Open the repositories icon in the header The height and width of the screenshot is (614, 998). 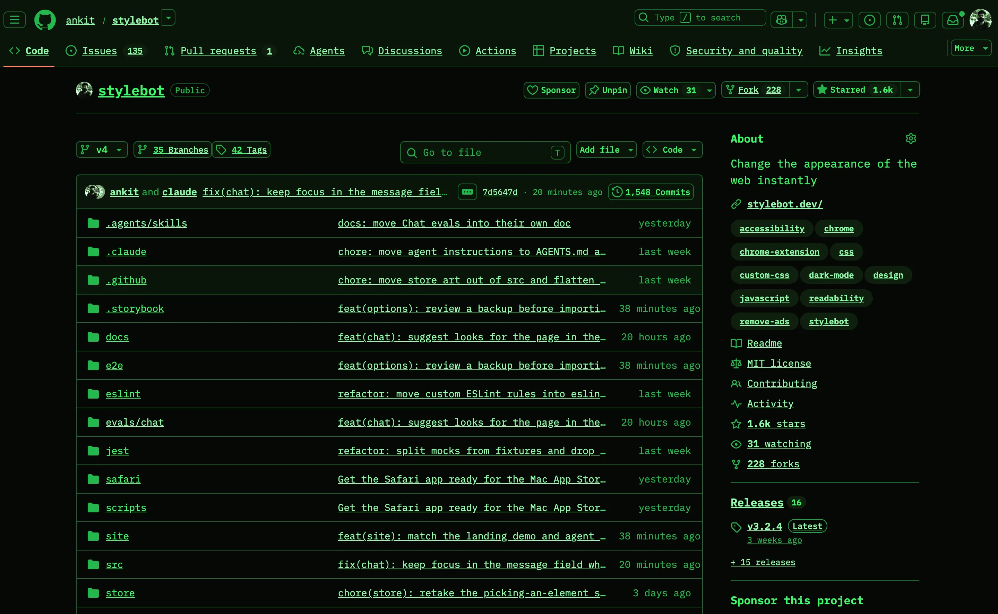[925, 20]
